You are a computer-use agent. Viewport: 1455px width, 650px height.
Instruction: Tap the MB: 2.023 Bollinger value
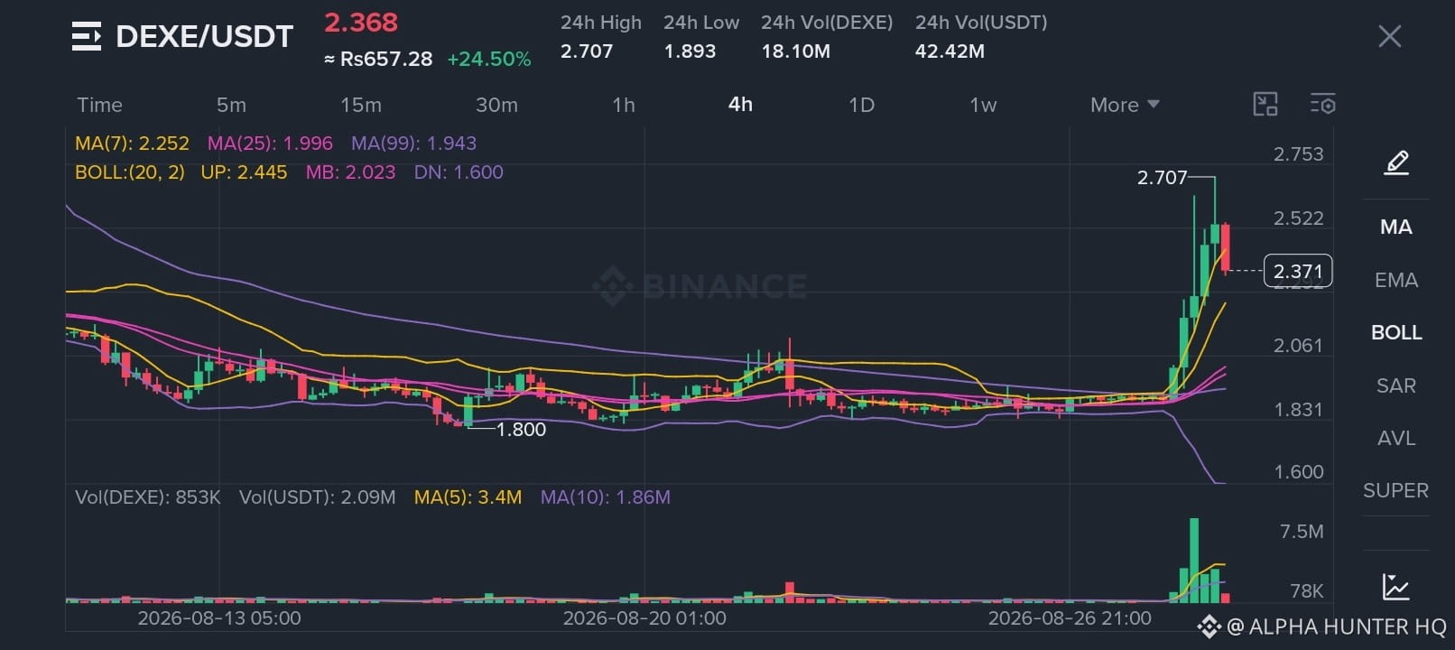click(x=350, y=172)
